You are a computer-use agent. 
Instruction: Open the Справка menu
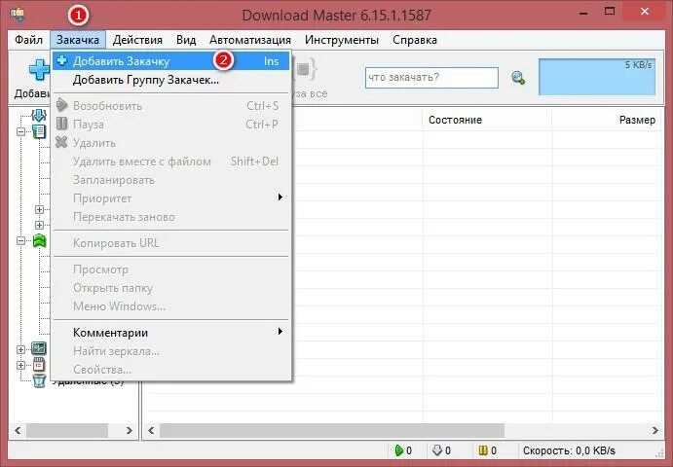[x=415, y=40]
